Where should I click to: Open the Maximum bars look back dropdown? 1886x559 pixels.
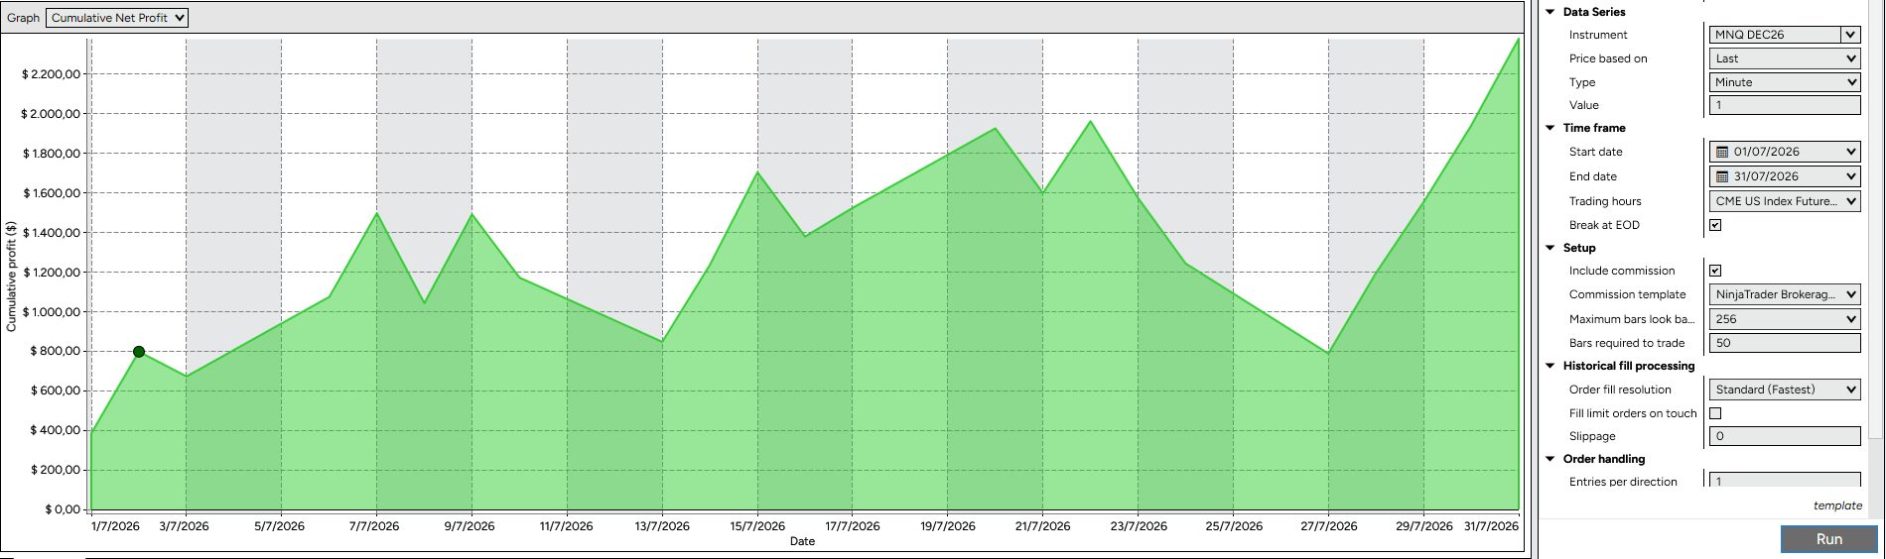(1785, 319)
